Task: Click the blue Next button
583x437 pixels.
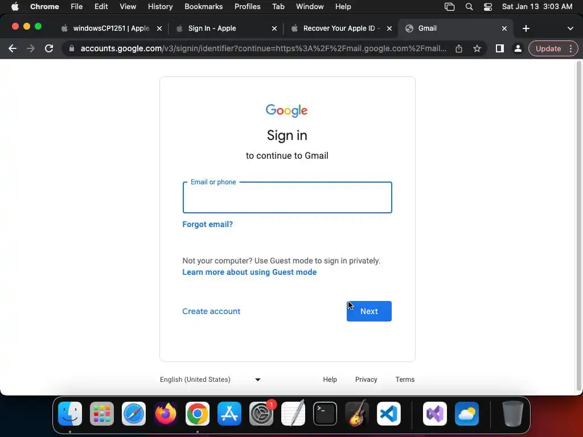Action: click(x=369, y=311)
